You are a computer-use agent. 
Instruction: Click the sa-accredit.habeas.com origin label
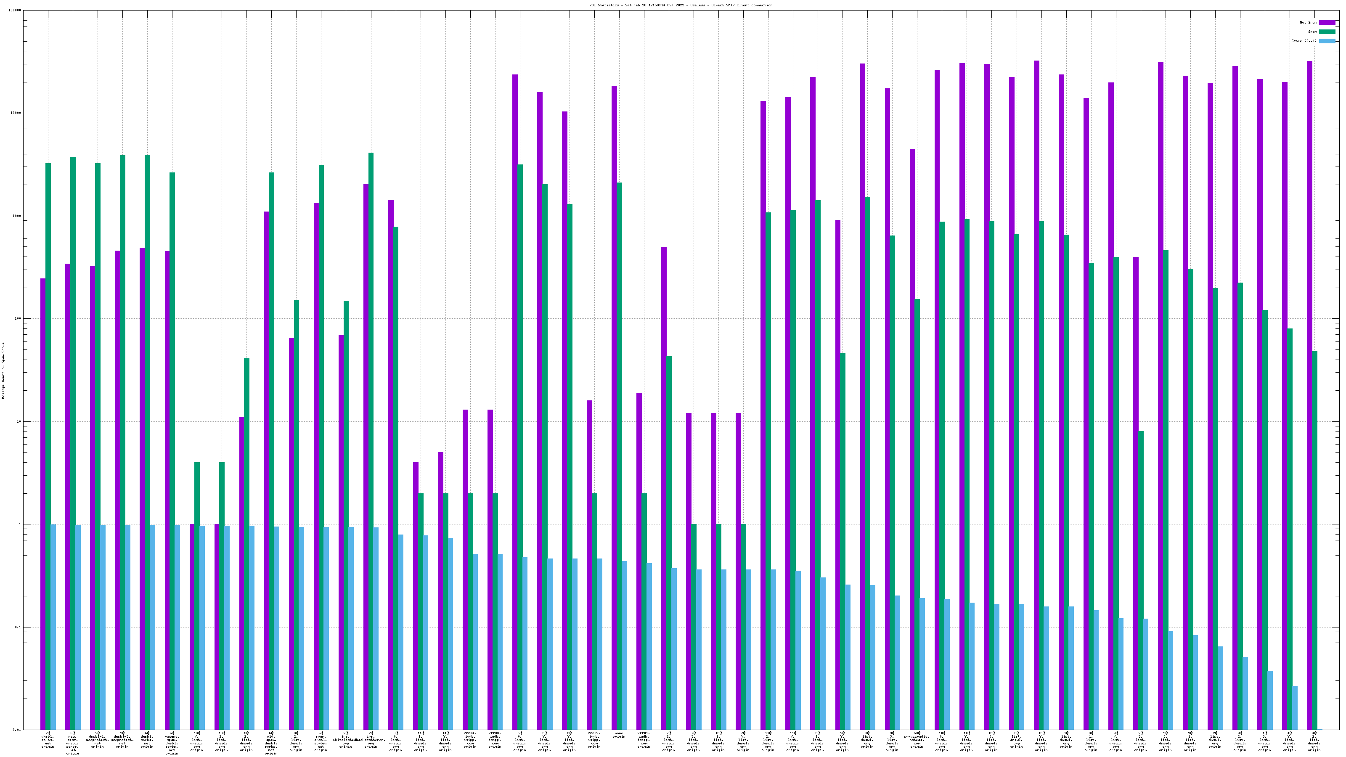(917, 740)
